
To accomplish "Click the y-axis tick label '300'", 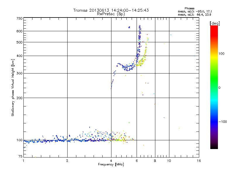I will click(19, 73).
